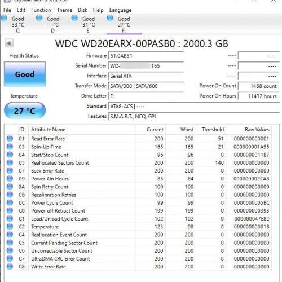This screenshot has width=282, height=282.
Task: Click status icon for Power-On Hours row
Action: click(10, 179)
